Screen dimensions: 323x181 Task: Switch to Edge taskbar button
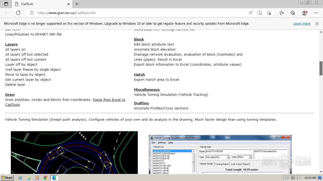[x=54, y=178]
